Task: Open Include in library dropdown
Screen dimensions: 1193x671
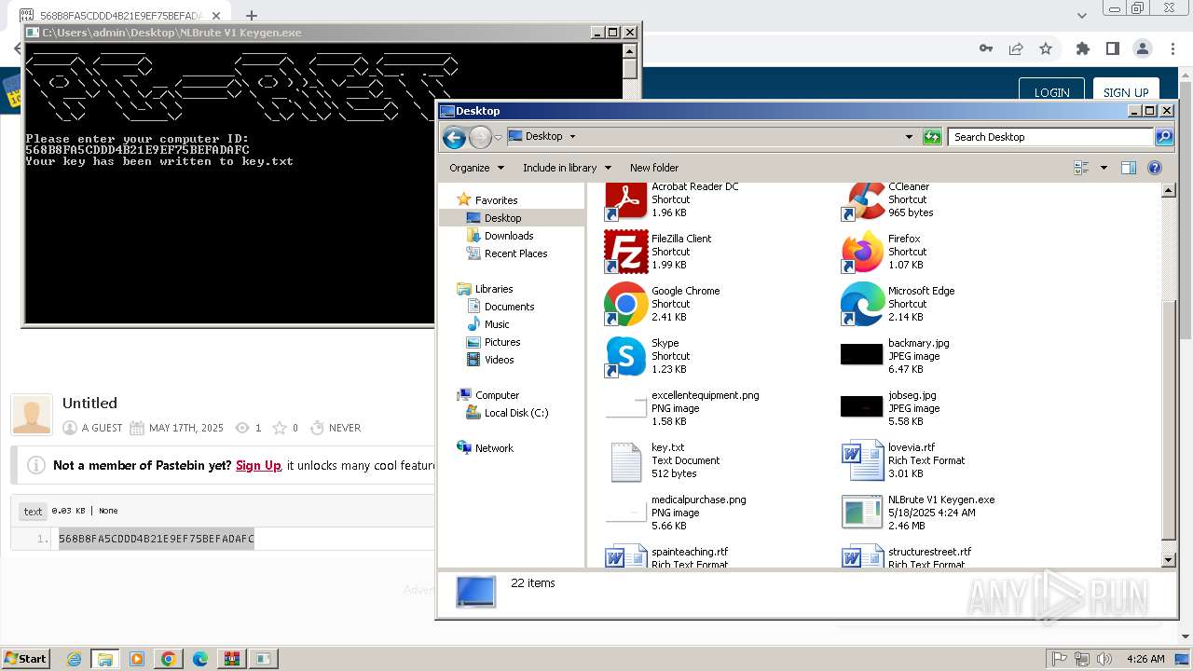Action: tap(567, 168)
